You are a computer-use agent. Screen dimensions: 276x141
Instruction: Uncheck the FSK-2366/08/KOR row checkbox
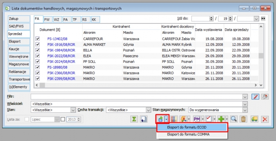tap(37, 73)
